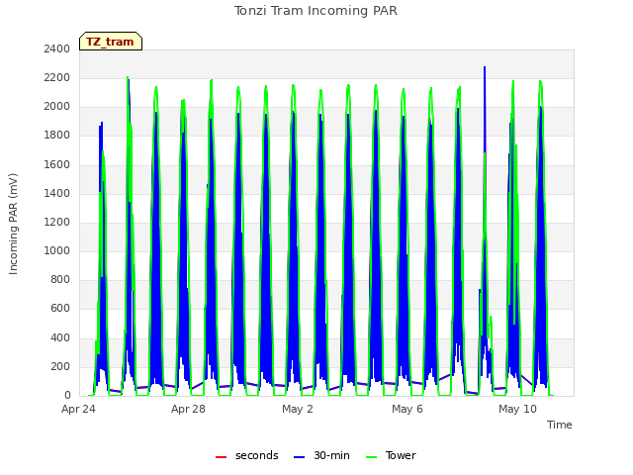The image size is (633, 475).
Task: Click the 600 y-axis tick label
Action: (60, 309)
